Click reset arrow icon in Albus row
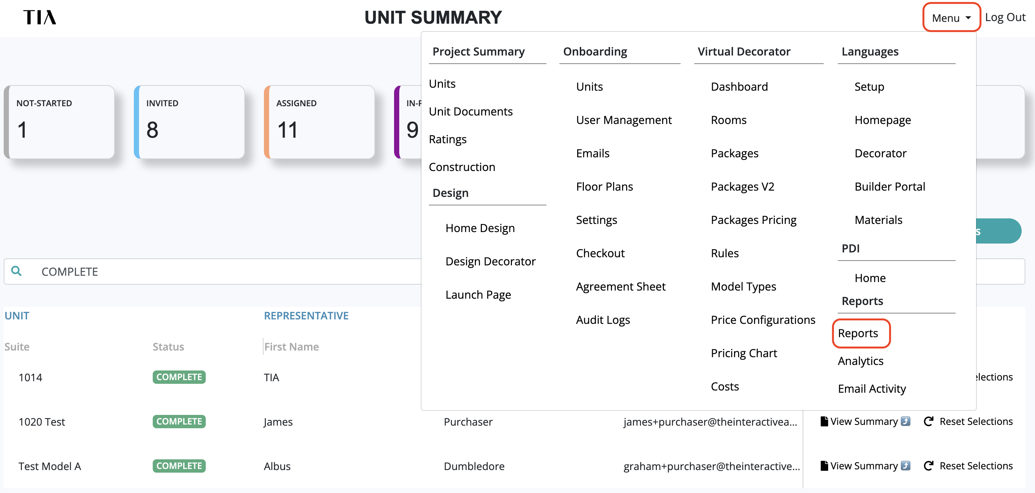The height and width of the screenshot is (493, 1035). tap(928, 466)
